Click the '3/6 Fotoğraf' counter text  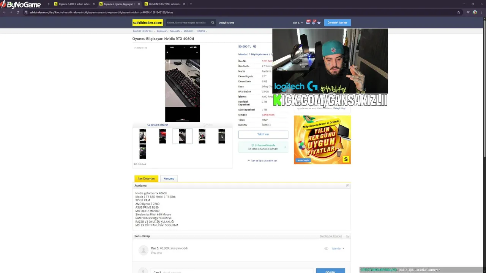(140, 164)
